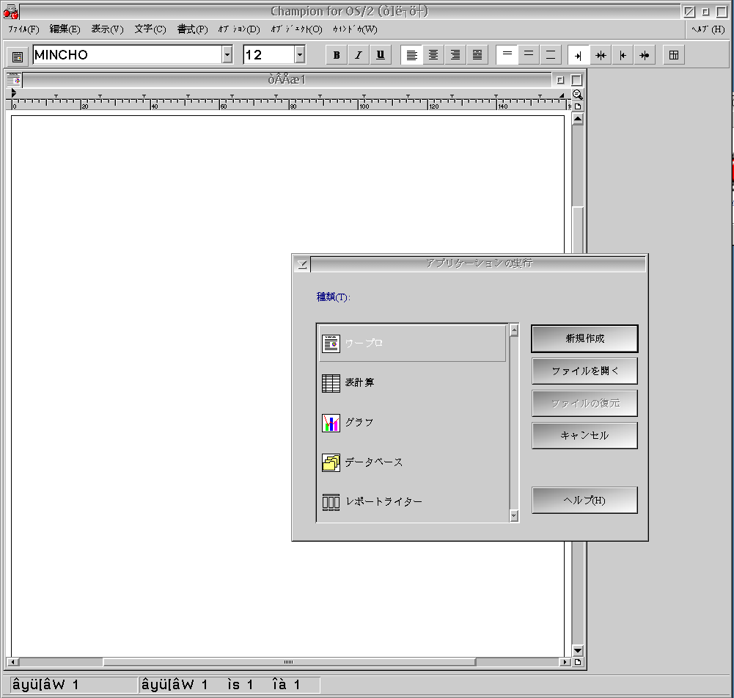This screenshot has height=698, width=734.
Task: Click the ファイルを開く button
Action: (584, 371)
